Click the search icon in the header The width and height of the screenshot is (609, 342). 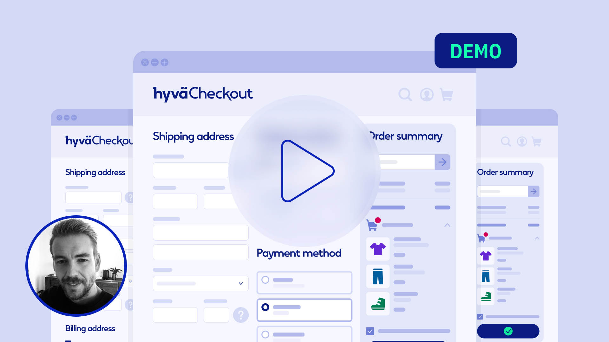pyautogui.click(x=404, y=94)
